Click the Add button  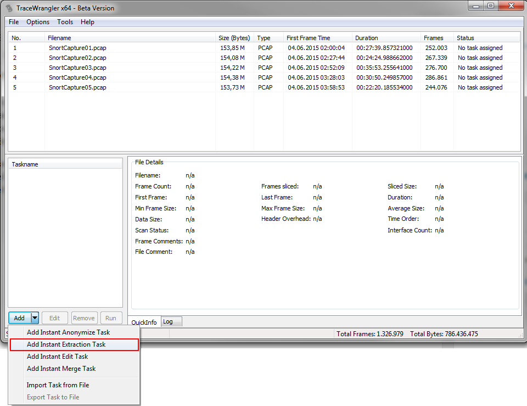pos(20,318)
